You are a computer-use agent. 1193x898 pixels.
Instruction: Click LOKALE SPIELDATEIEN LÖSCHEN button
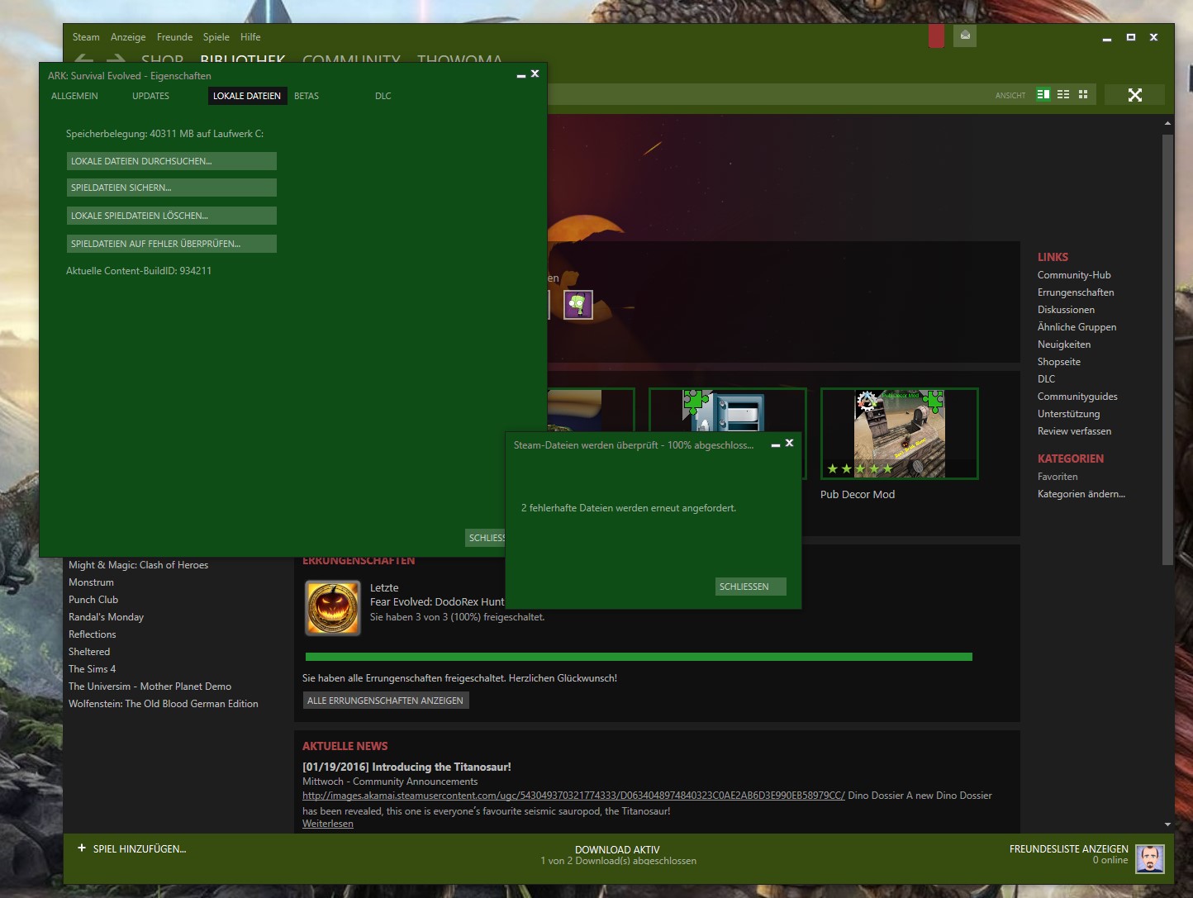171,216
